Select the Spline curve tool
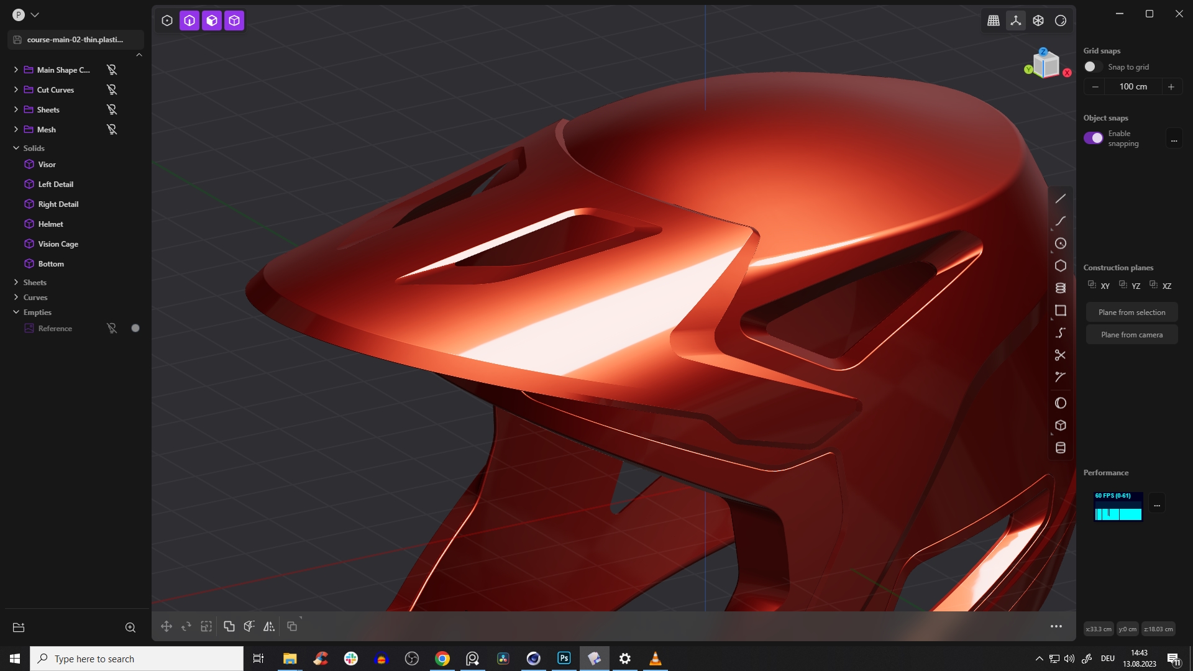The height and width of the screenshot is (671, 1193). [x=1061, y=332]
